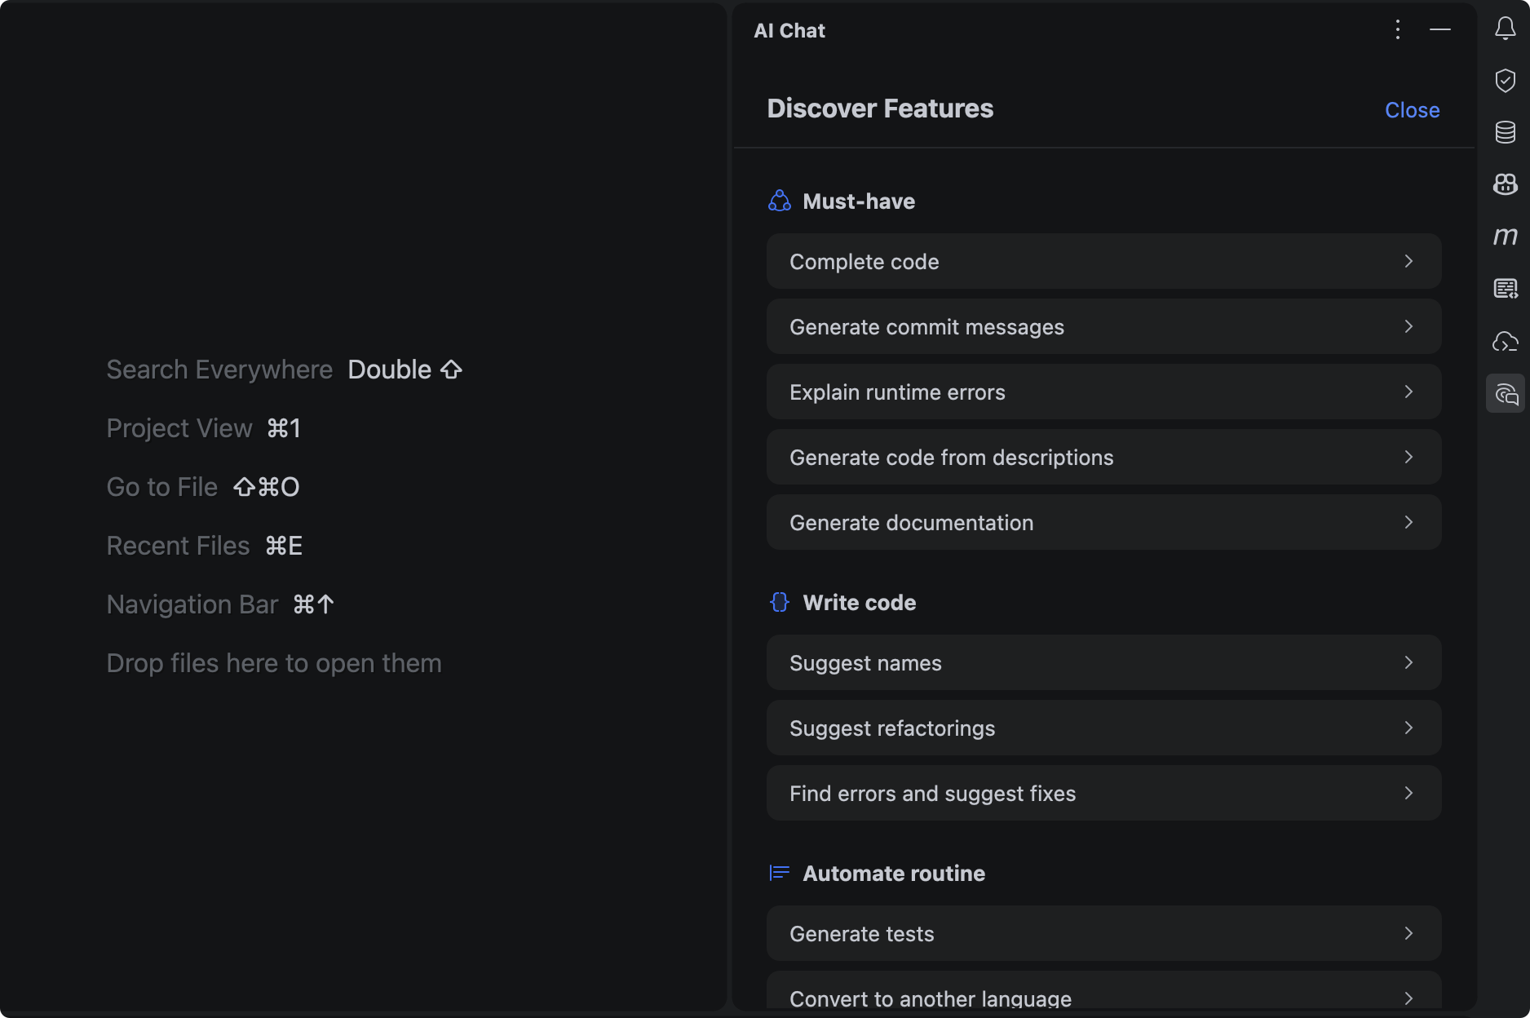
Task: Click the Endpoints list icon in sidebar
Action: [x=1505, y=289]
